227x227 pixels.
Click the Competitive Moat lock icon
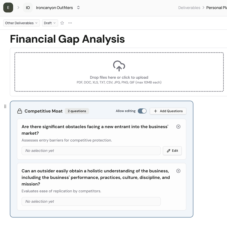click(x=20, y=111)
